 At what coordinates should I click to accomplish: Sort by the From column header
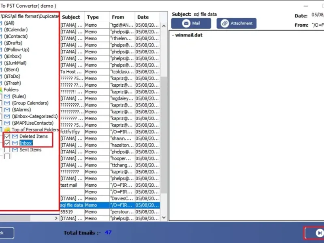(122, 17)
